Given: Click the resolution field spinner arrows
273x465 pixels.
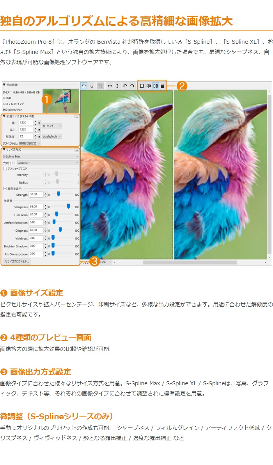Looking at the screenshot, I should click(x=35, y=137).
